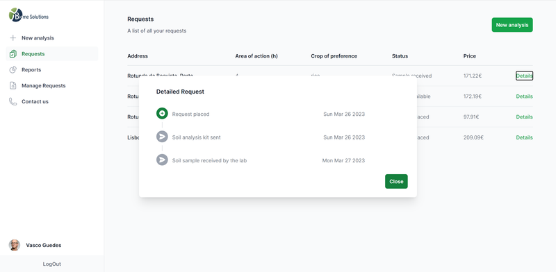Click the Status column header
Viewport: 556px width, 272px height.
400,56
